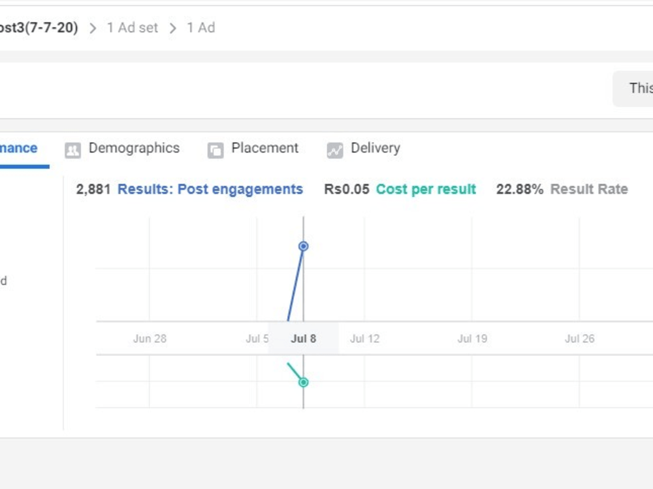Open the Delivery tab
This screenshot has height=489, width=653.
pyautogui.click(x=364, y=149)
